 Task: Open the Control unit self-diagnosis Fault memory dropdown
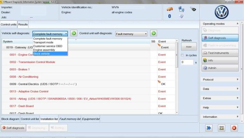131,34
